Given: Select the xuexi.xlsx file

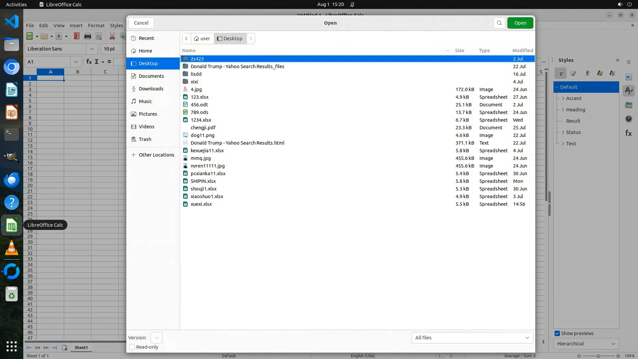Looking at the screenshot, I should pyautogui.click(x=201, y=204).
